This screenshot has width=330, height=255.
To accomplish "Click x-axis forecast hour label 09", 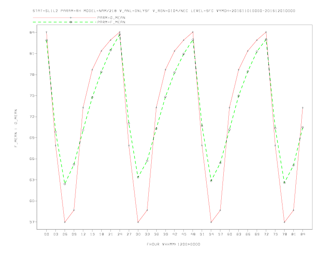I will tap(74, 234).
